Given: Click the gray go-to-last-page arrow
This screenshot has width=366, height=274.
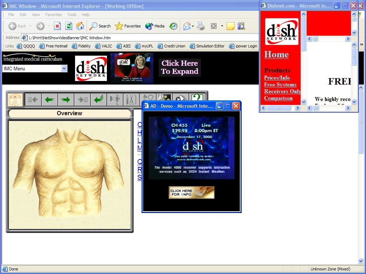Looking at the screenshot, I should [x=82, y=100].
